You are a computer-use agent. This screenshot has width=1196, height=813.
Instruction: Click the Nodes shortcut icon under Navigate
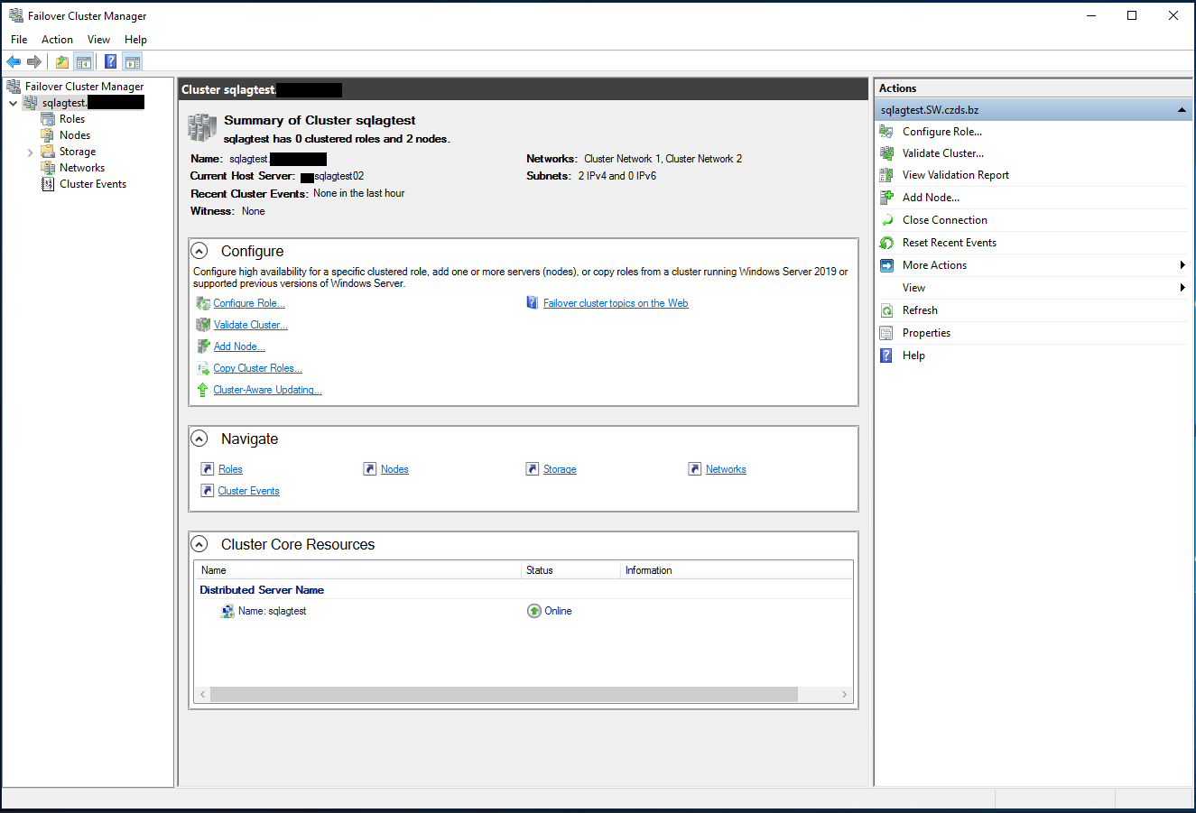point(370,469)
